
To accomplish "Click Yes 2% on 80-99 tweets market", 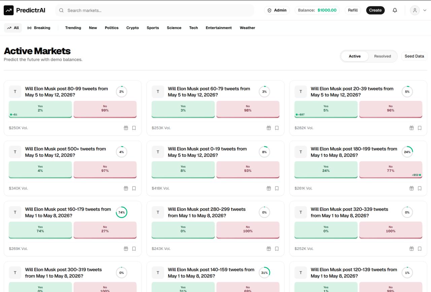I will [40, 109].
